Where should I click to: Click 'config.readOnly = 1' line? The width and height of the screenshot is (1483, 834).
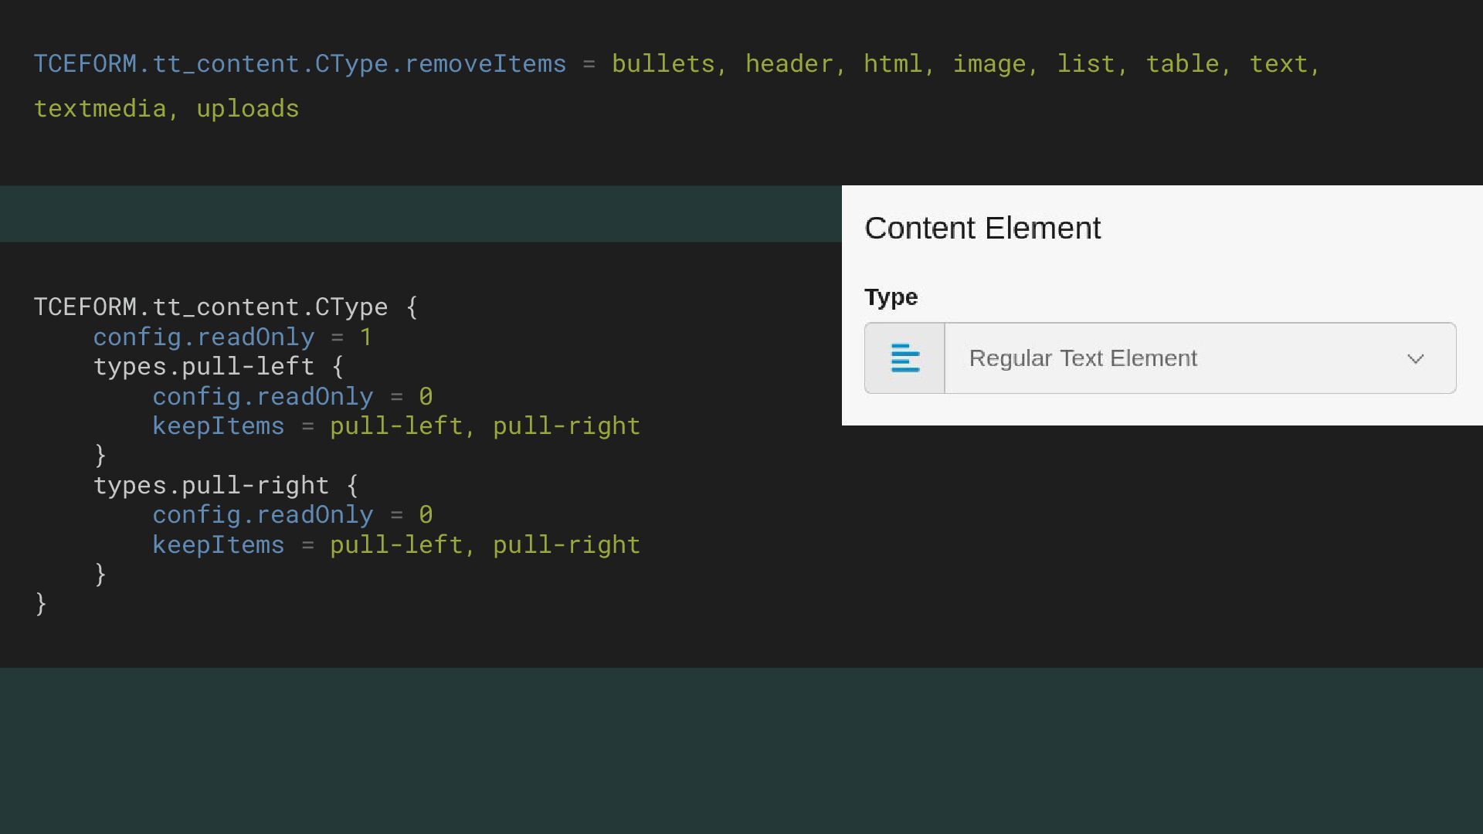coord(232,337)
